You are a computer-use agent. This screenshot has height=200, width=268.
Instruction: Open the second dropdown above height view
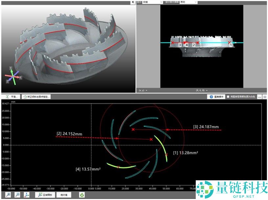coord(189,2)
